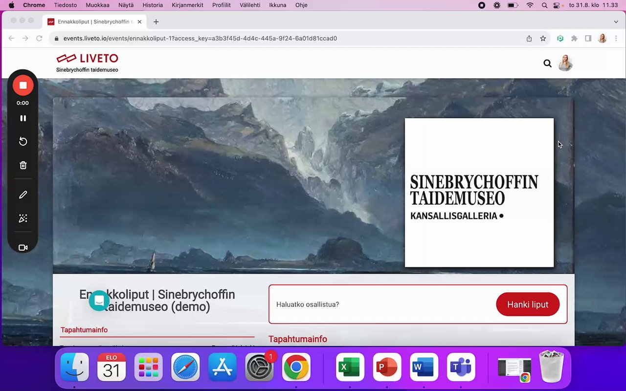Close the Ennakkoliput tab
The image size is (626, 391).
(140, 22)
